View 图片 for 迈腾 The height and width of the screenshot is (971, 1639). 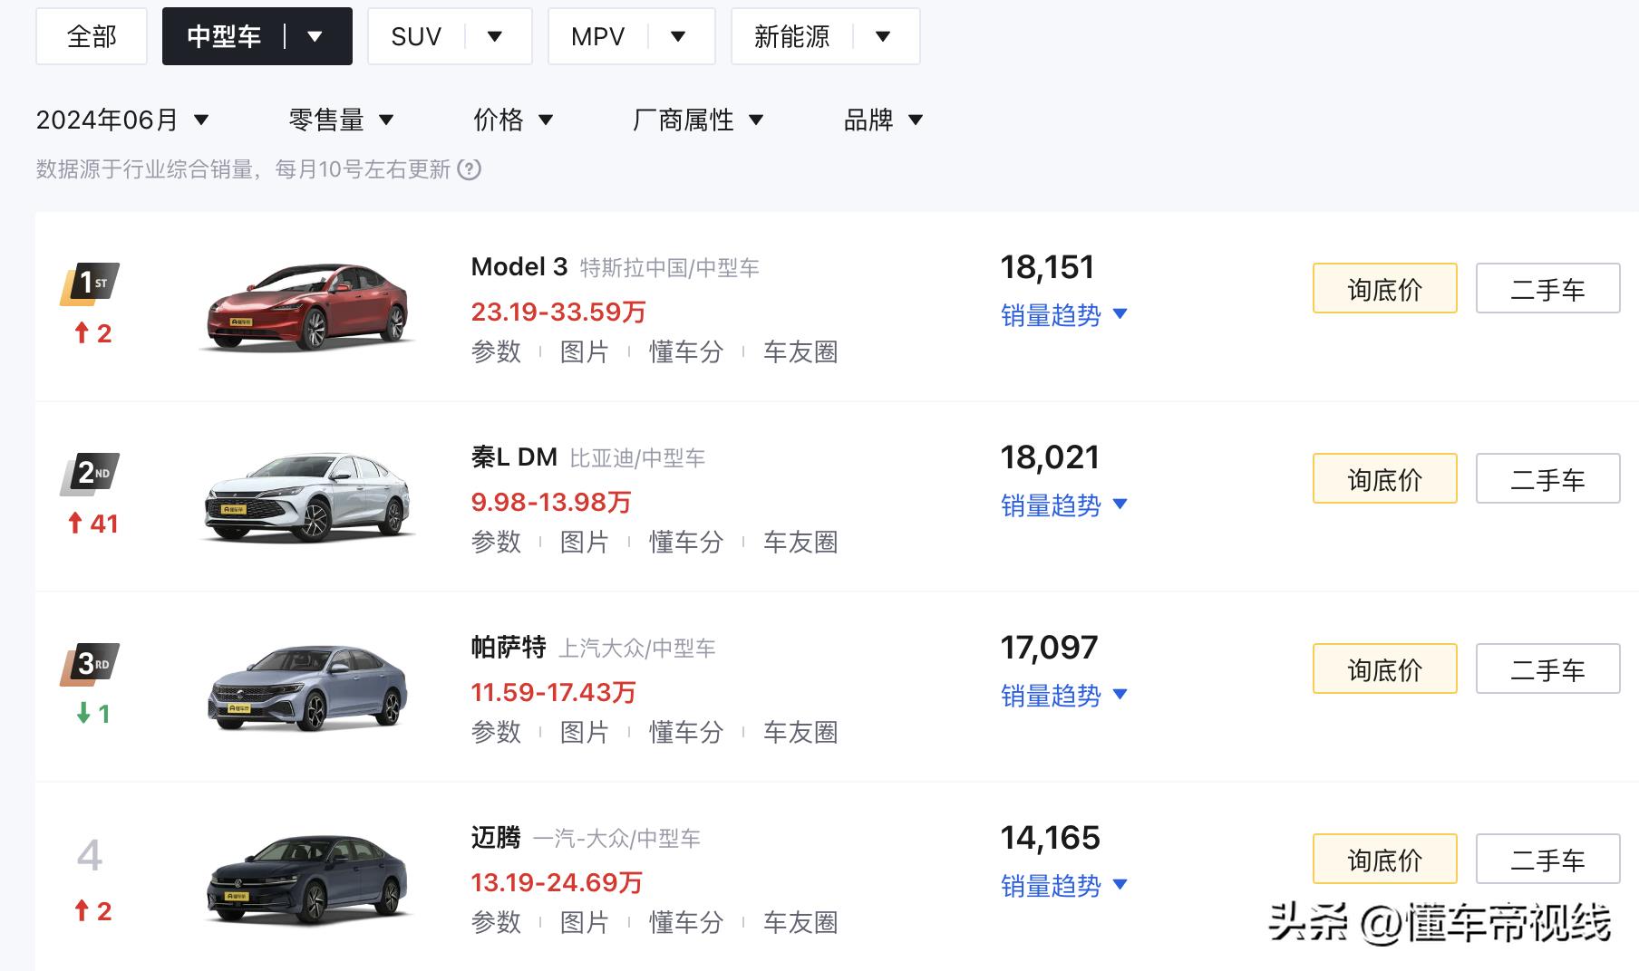coord(584,922)
